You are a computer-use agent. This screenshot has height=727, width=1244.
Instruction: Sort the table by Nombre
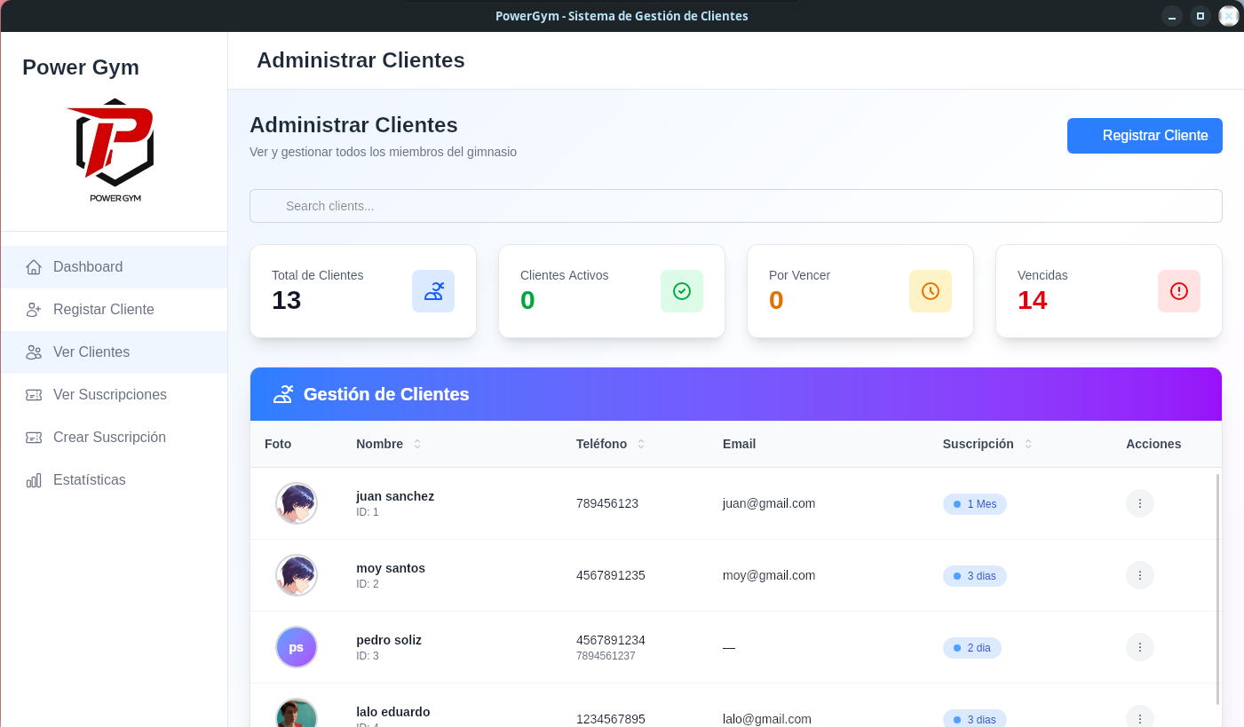pos(417,444)
